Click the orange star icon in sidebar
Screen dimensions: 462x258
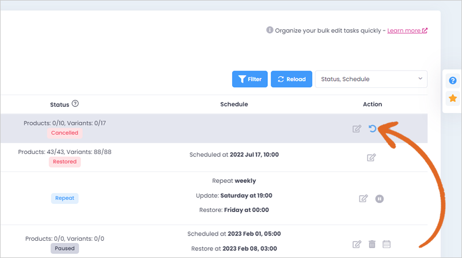453,98
